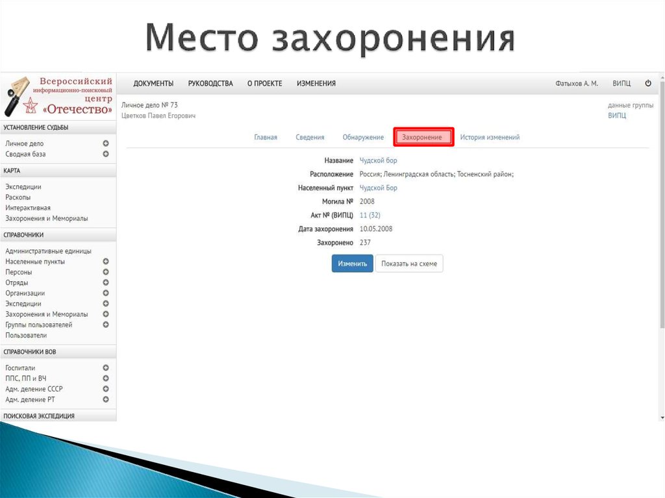Switch to the Сведения tab

click(x=310, y=137)
